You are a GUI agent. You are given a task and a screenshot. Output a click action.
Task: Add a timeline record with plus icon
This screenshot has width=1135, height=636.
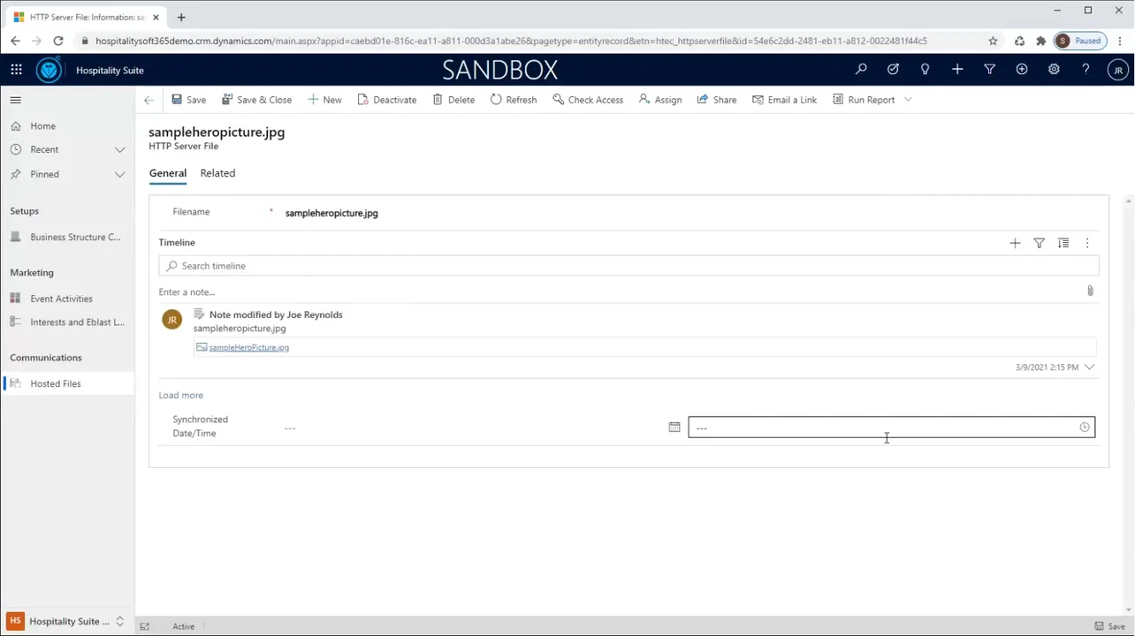pyautogui.click(x=1015, y=243)
